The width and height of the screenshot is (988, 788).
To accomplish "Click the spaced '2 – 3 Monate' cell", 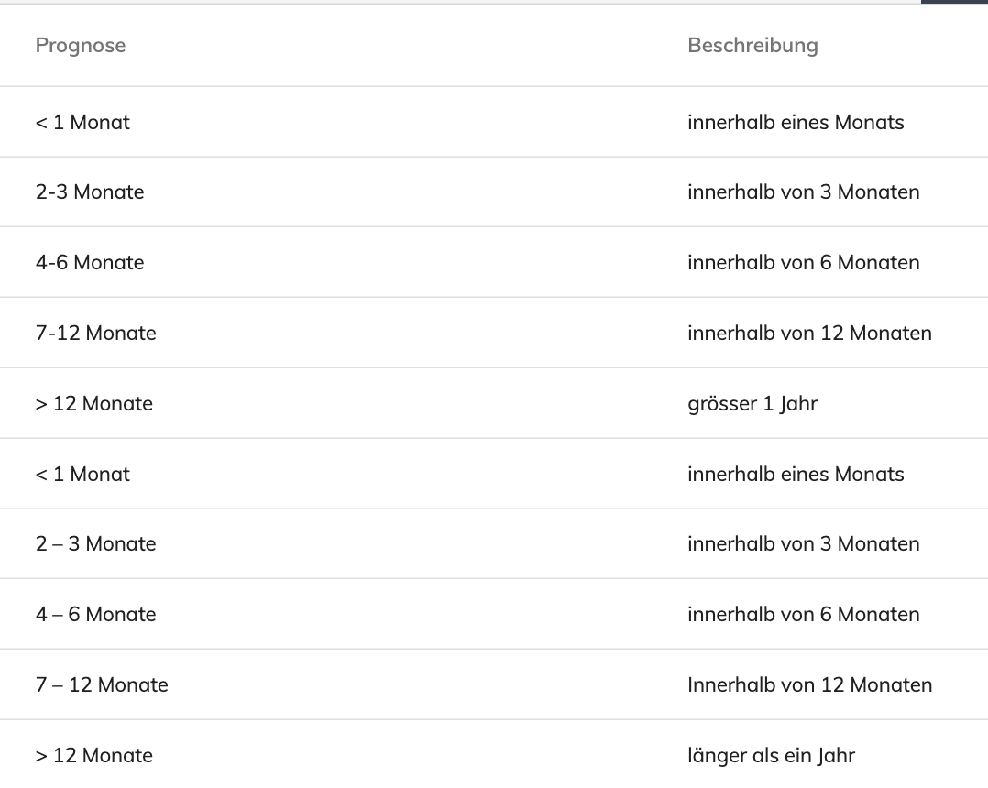I will [95, 544].
